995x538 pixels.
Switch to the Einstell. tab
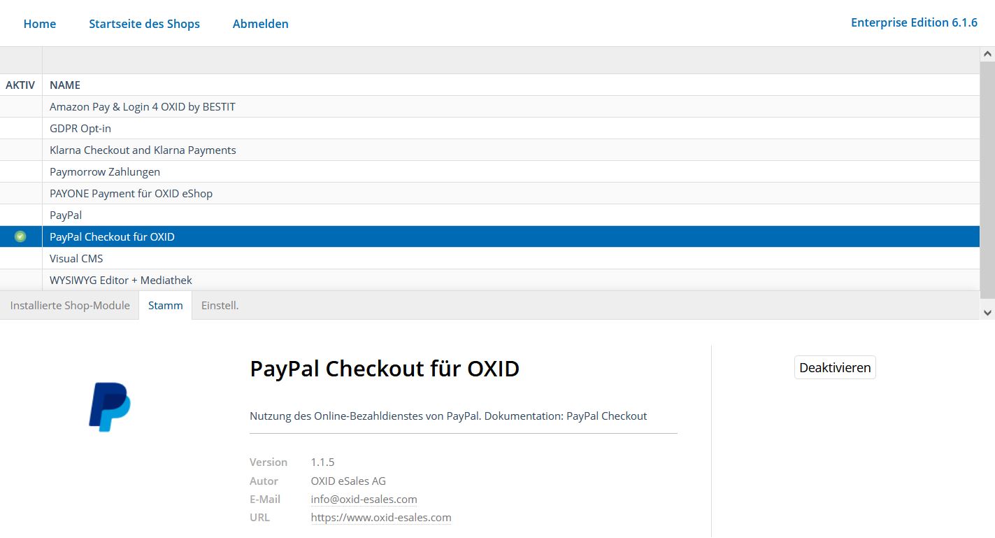tap(220, 305)
